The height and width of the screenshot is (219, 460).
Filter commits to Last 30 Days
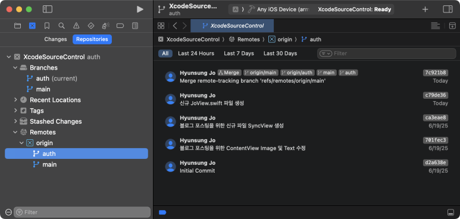click(x=280, y=54)
